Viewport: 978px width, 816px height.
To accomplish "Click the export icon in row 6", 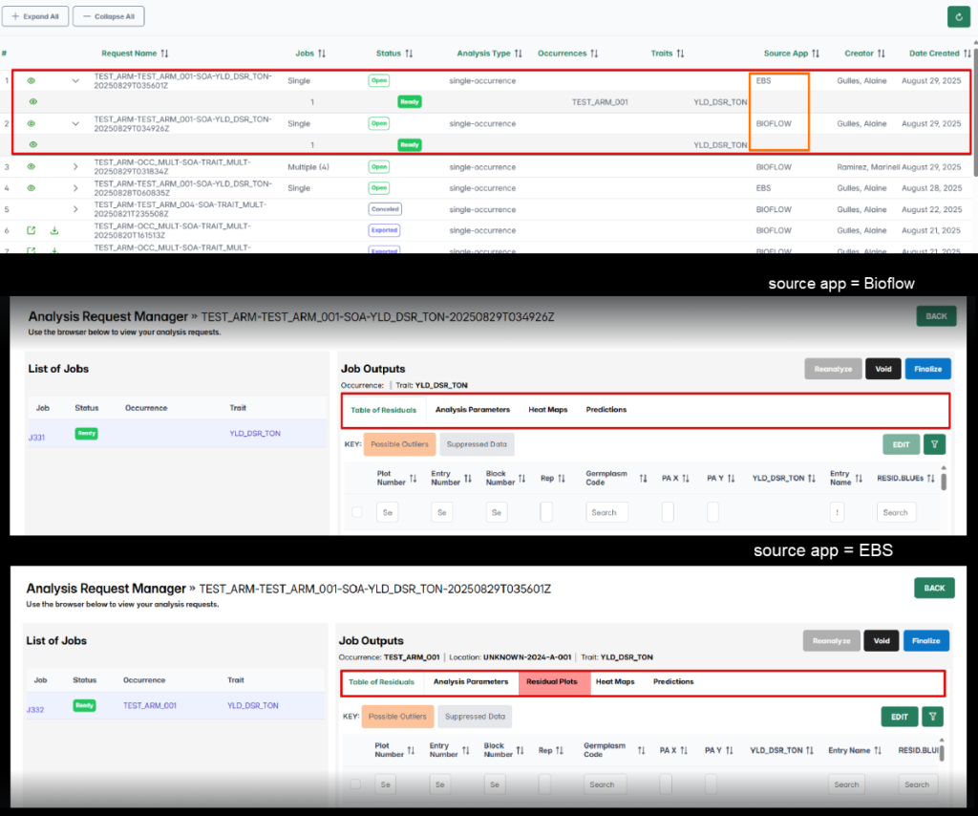I will point(32,230).
